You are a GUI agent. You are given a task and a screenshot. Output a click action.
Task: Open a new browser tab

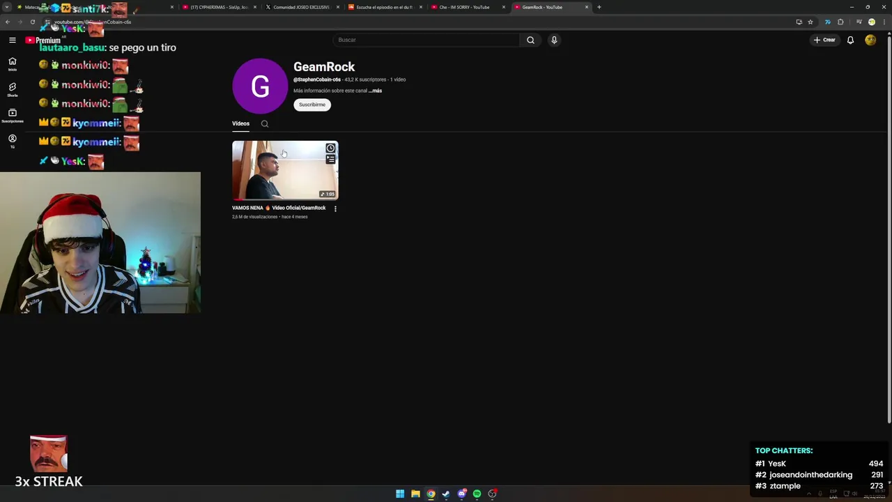pos(599,7)
